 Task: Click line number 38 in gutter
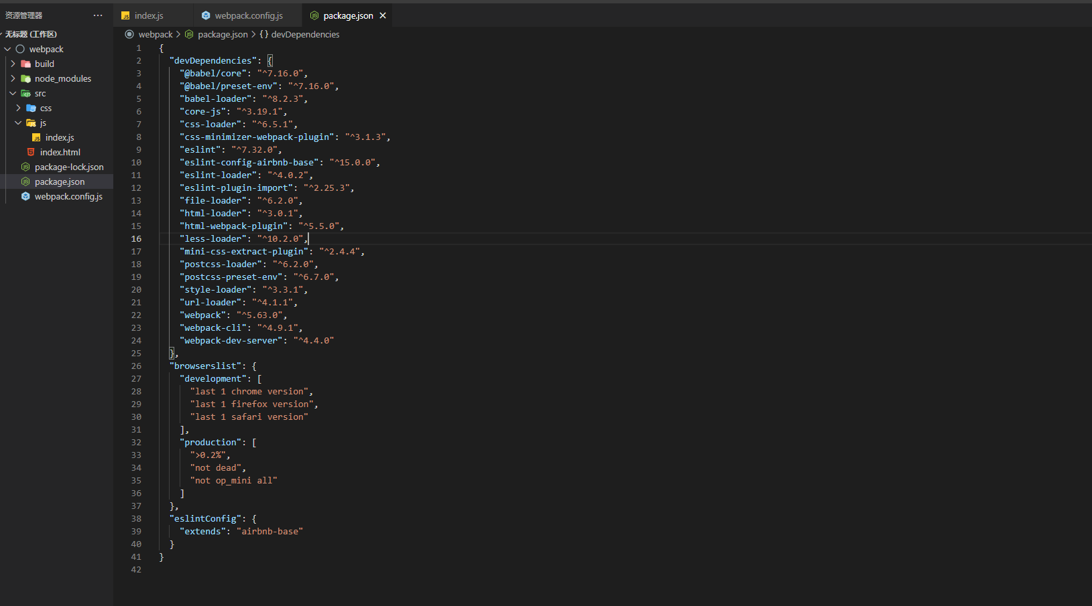click(136, 518)
